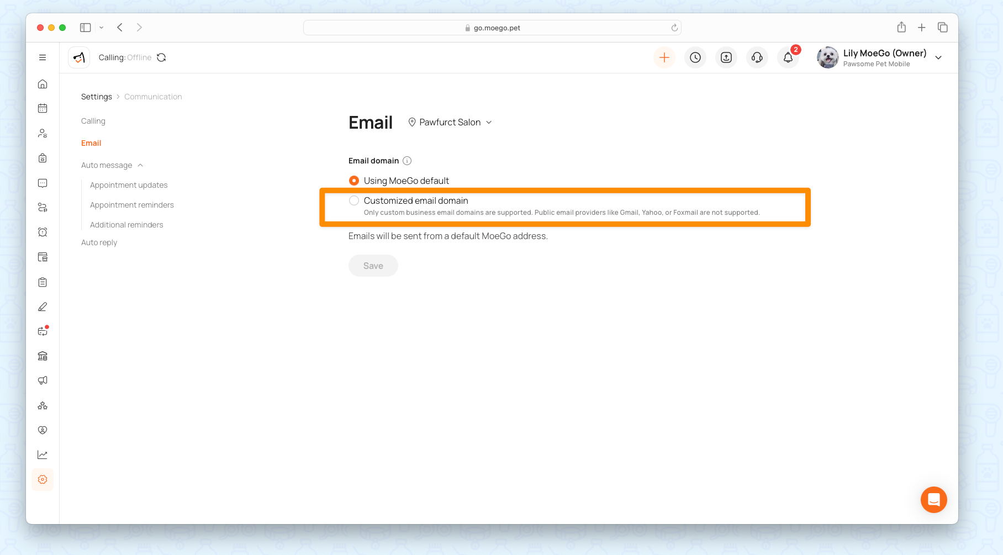Viewport: 1003px width, 555px height.
Task: Select Customized email domain radio
Action: coord(354,200)
